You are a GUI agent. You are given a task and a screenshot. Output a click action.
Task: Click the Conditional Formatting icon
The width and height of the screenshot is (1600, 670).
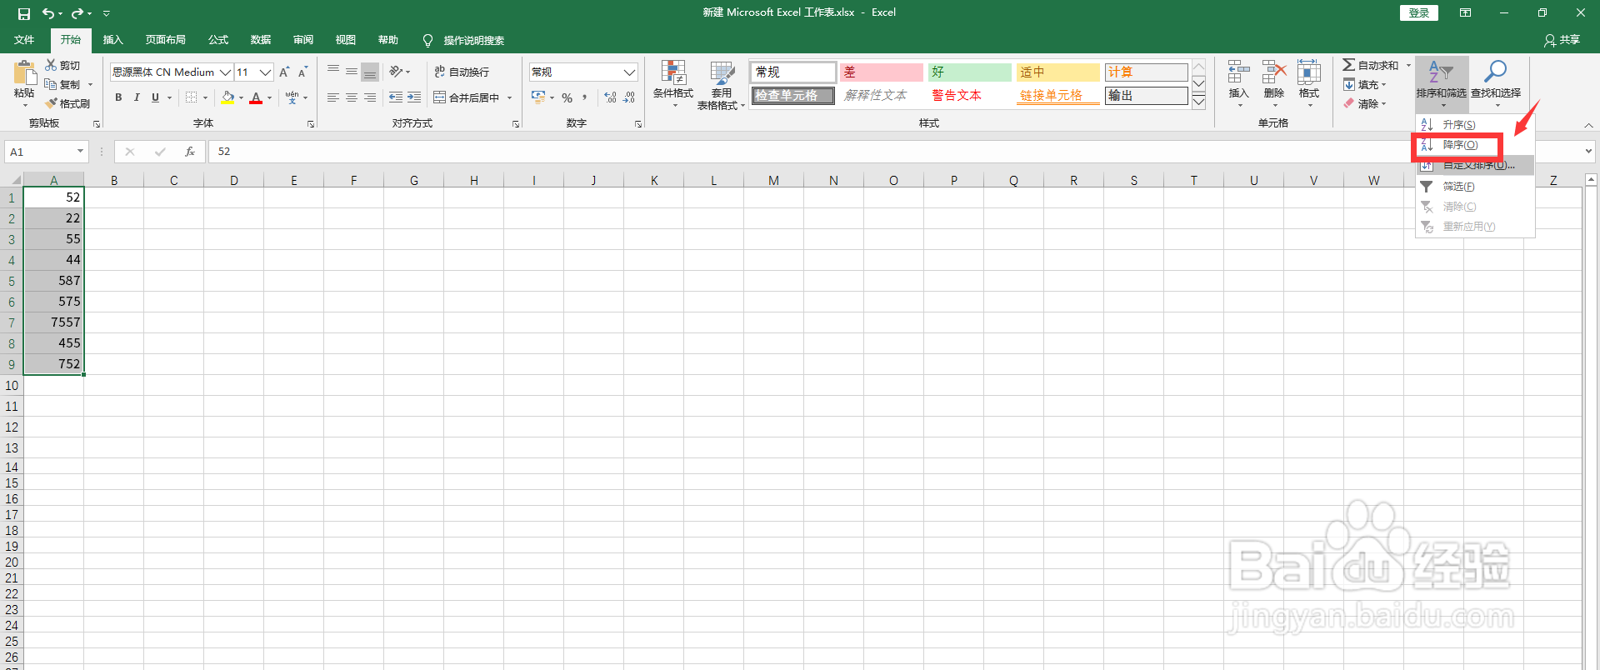coord(673,73)
